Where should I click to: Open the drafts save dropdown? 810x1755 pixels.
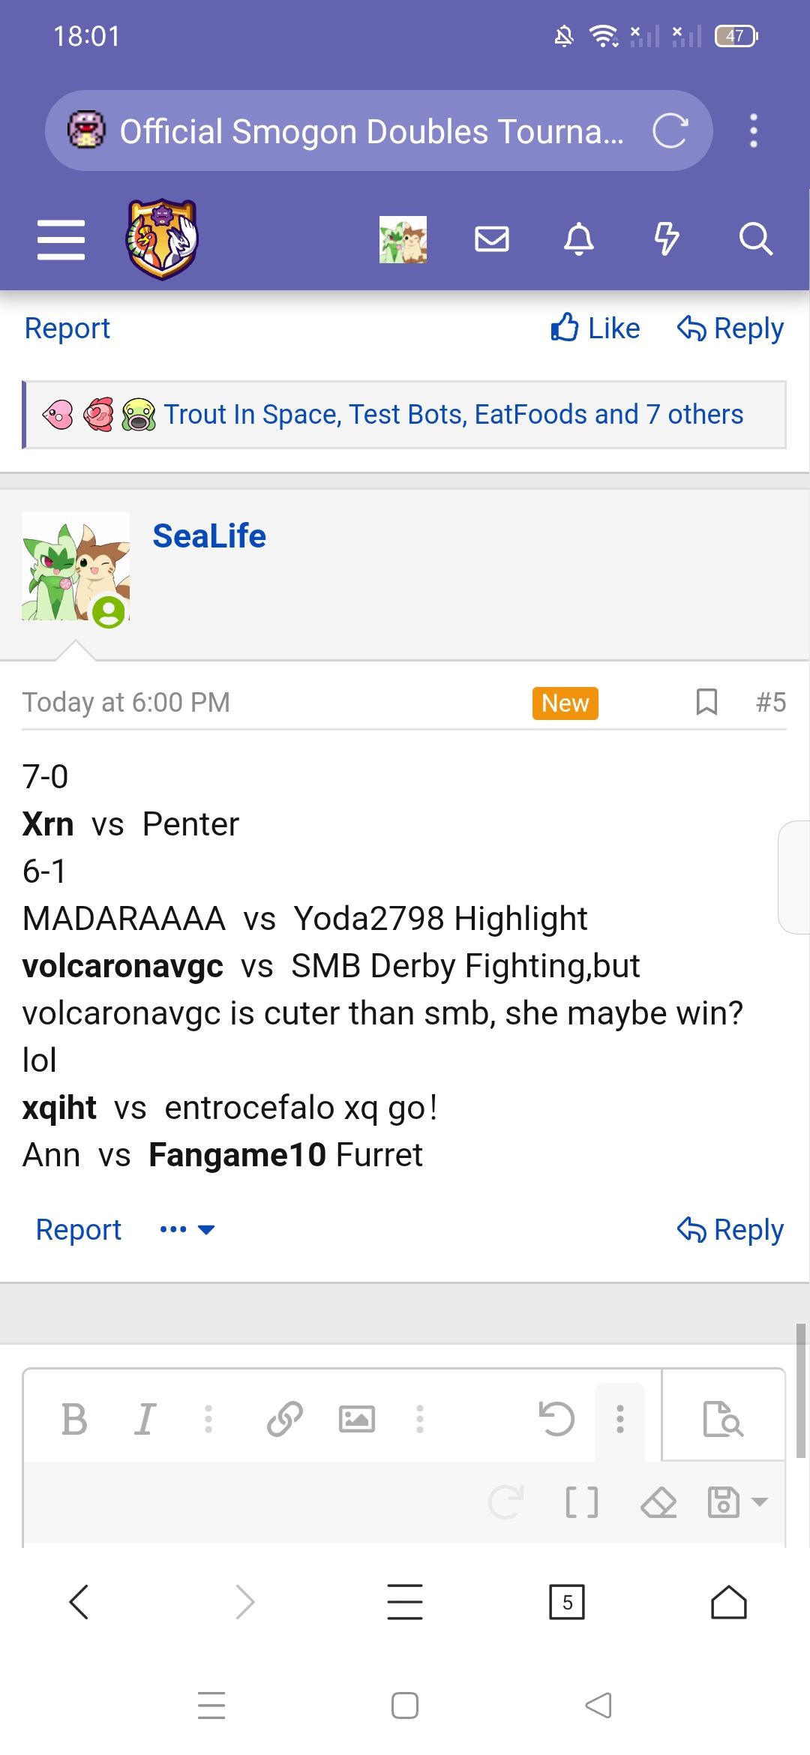pyautogui.click(x=737, y=1501)
